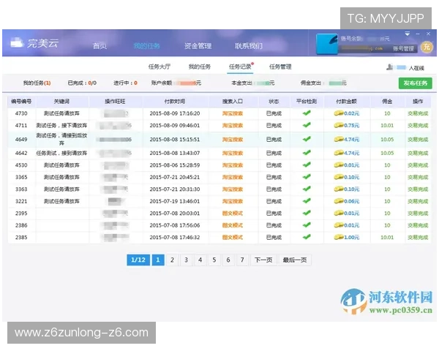
Task: Click the 付款金额 column header
Action: click(346, 102)
